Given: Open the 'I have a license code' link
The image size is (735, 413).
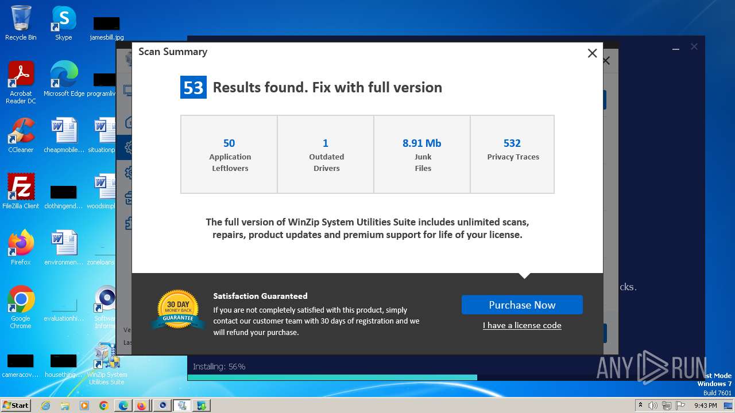Looking at the screenshot, I should point(522,325).
